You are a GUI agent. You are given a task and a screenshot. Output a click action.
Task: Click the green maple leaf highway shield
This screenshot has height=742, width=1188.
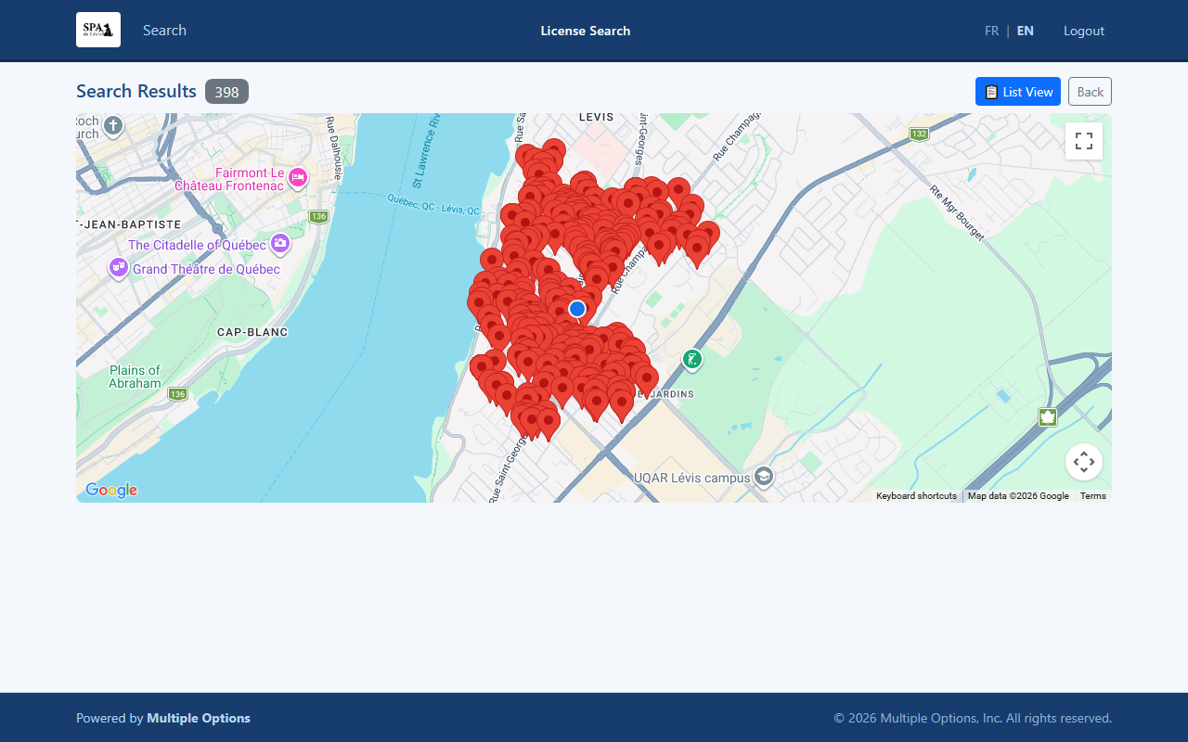1048,417
